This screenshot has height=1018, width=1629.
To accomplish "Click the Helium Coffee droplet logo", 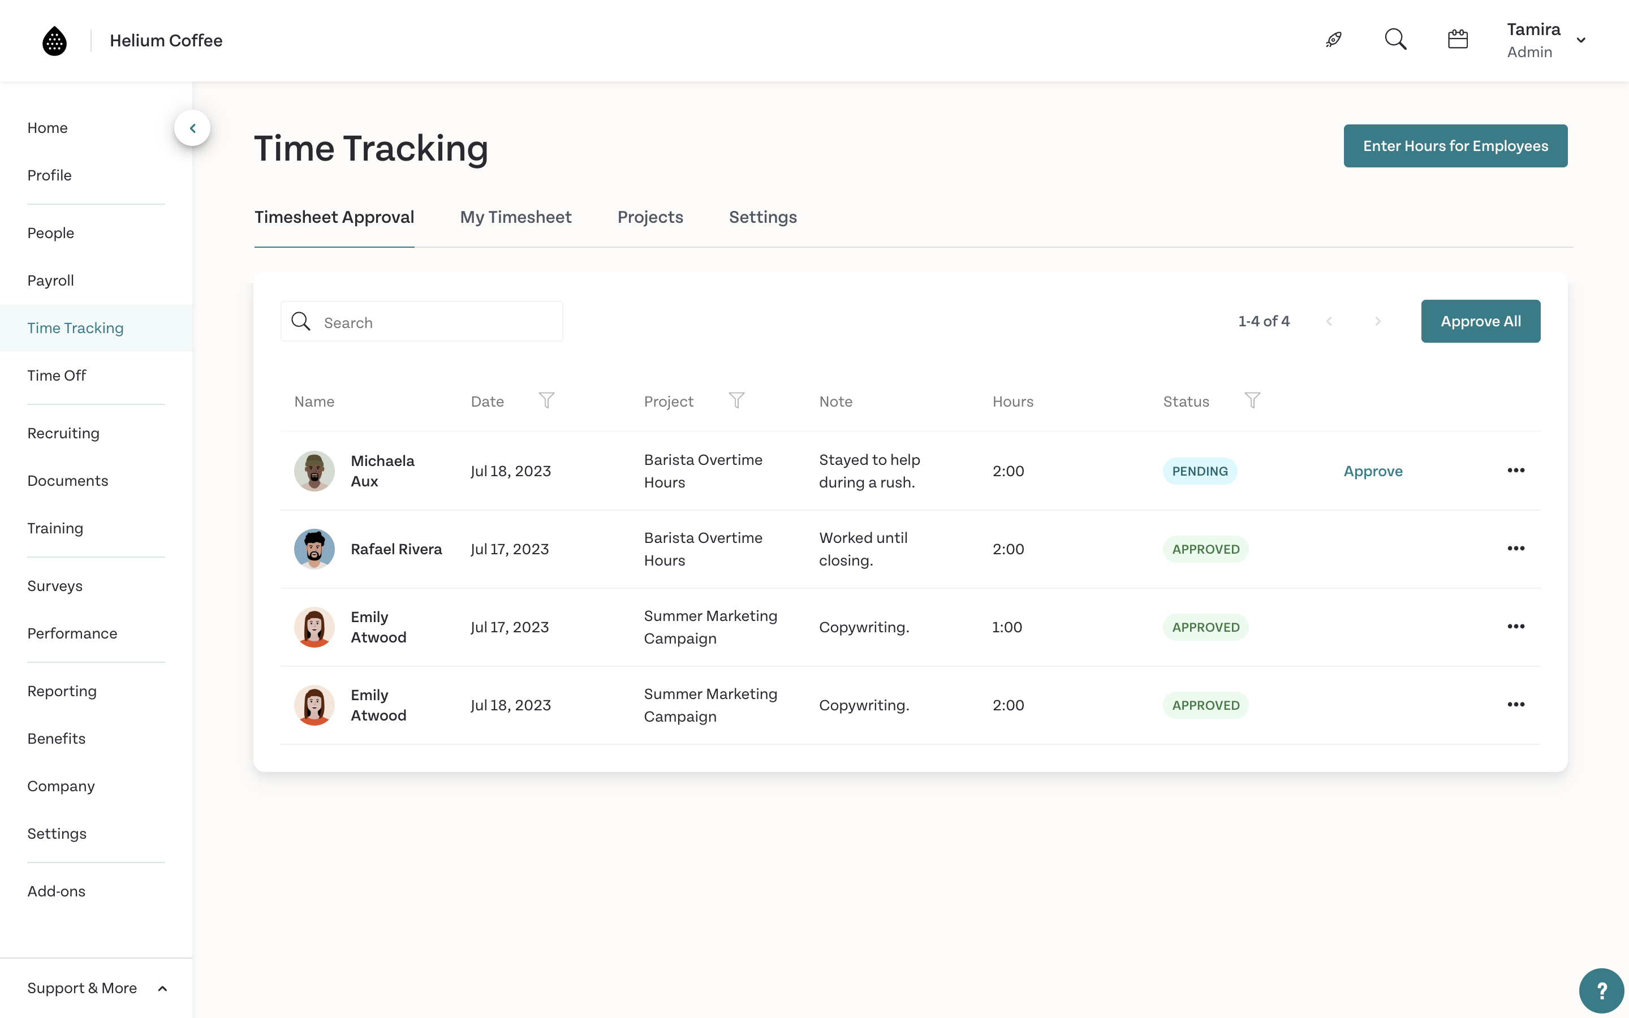I will pos(54,40).
